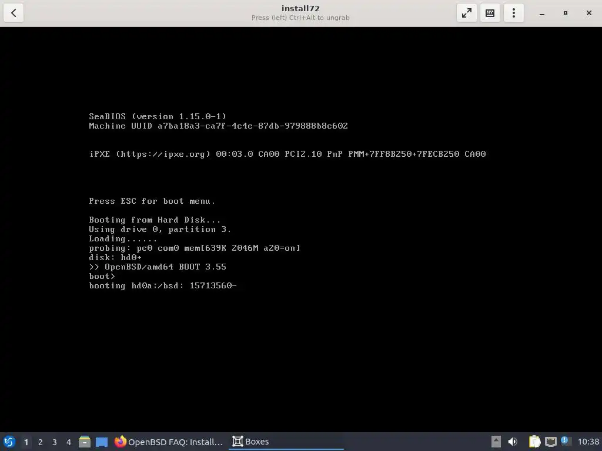Click inside the VM console display

301,230
